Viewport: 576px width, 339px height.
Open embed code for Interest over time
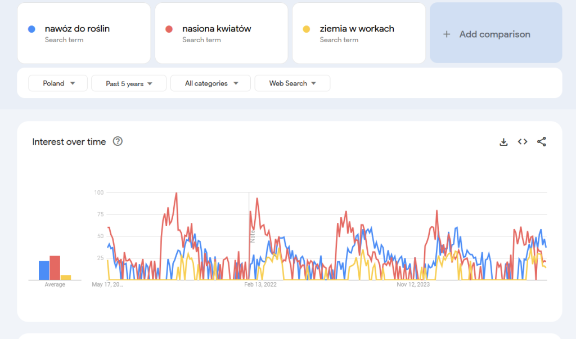coord(523,141)
